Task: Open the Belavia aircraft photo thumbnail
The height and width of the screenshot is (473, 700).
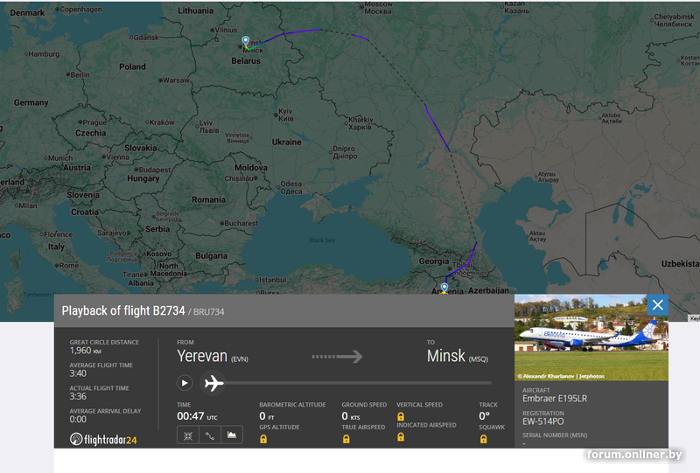Action: [591, 337]
